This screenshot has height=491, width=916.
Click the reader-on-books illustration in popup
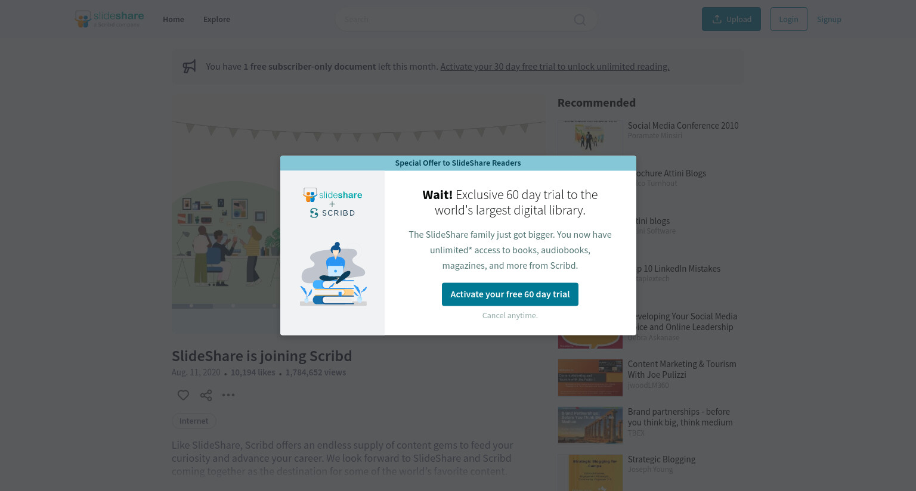pyautogui.click(x=333, y=274)
